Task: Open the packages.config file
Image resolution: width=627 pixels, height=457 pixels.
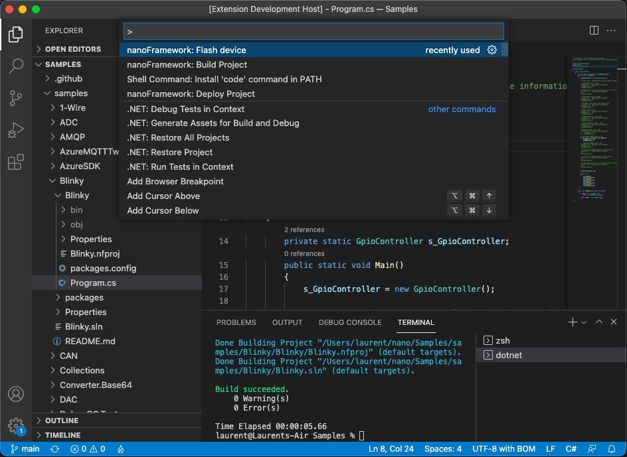Action: pos(117,268)
